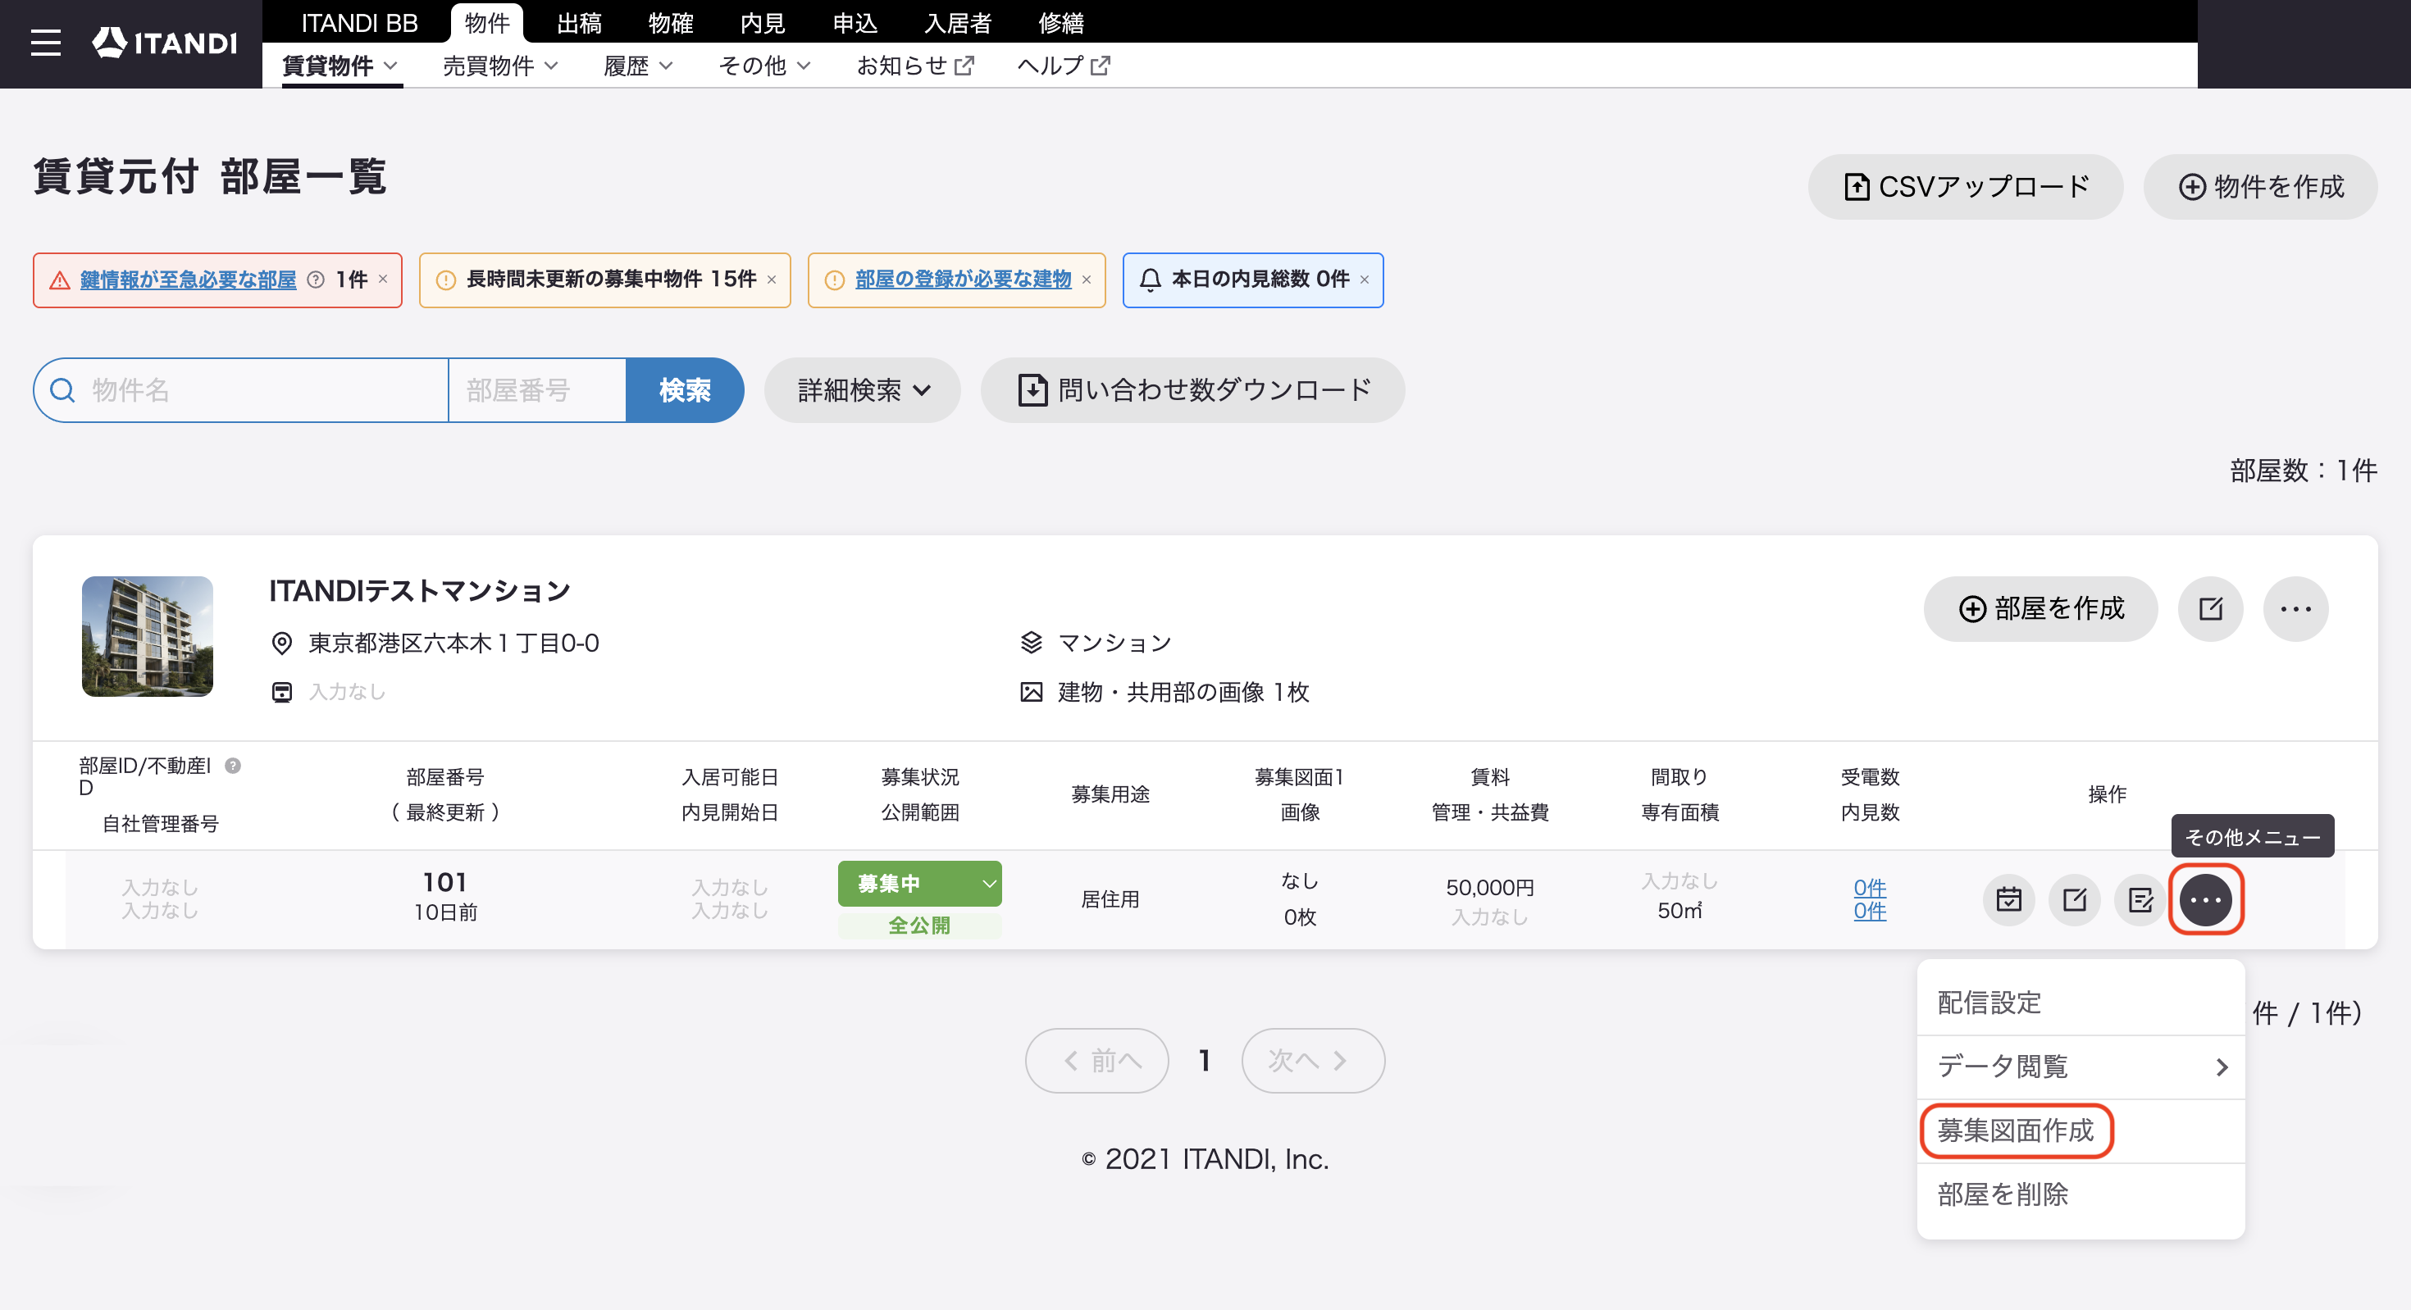Open the ヘルプ external link
This screenshot has width=2411, height=1310.
pos(1064,66)
